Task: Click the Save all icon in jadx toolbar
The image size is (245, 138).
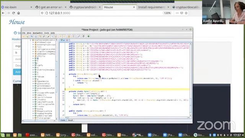Action: [x=32, y=36]
